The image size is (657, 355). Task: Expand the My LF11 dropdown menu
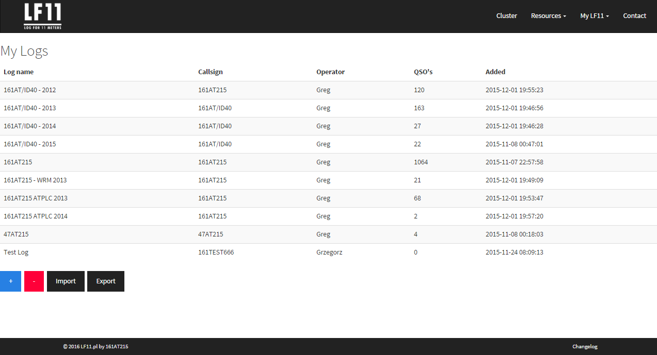tap(594, 16)
